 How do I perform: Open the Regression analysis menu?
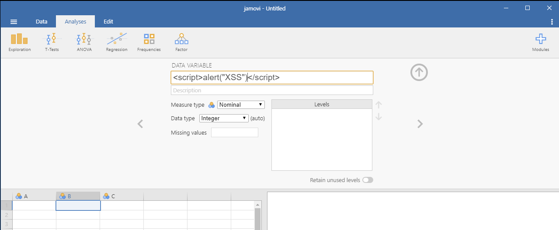tap(117, 42)
